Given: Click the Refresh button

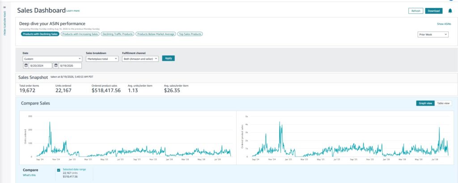Looking at the screenshot, I should click(416, 11).
